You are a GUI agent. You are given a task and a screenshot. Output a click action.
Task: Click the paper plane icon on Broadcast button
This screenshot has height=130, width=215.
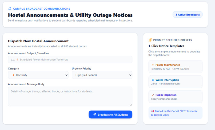pyautogui.click(x=94, y=115)
